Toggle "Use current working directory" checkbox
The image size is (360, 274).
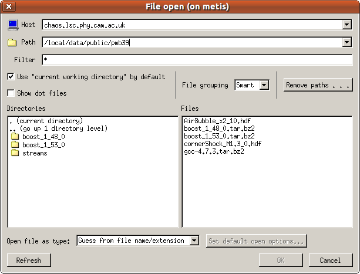(x=11, y=77)
